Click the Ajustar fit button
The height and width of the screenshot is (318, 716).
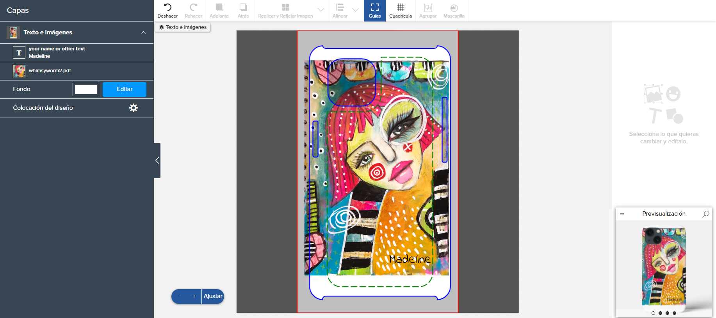[x=213, y=296]
